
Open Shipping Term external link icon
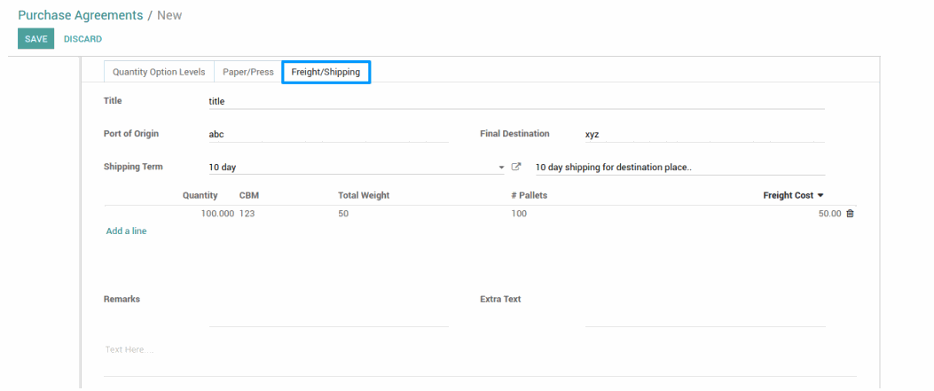[x=516, y=167]
